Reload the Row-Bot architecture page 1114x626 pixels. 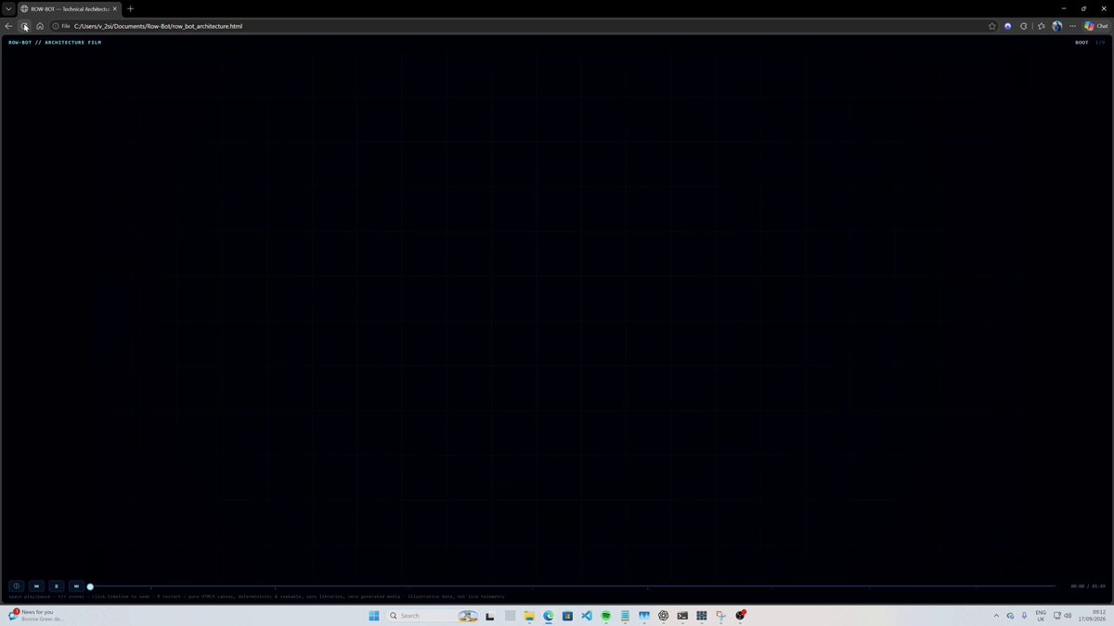click(x=25, y=26)
